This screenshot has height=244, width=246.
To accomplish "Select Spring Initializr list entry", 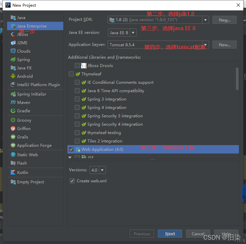I will (x=35, y=94).
